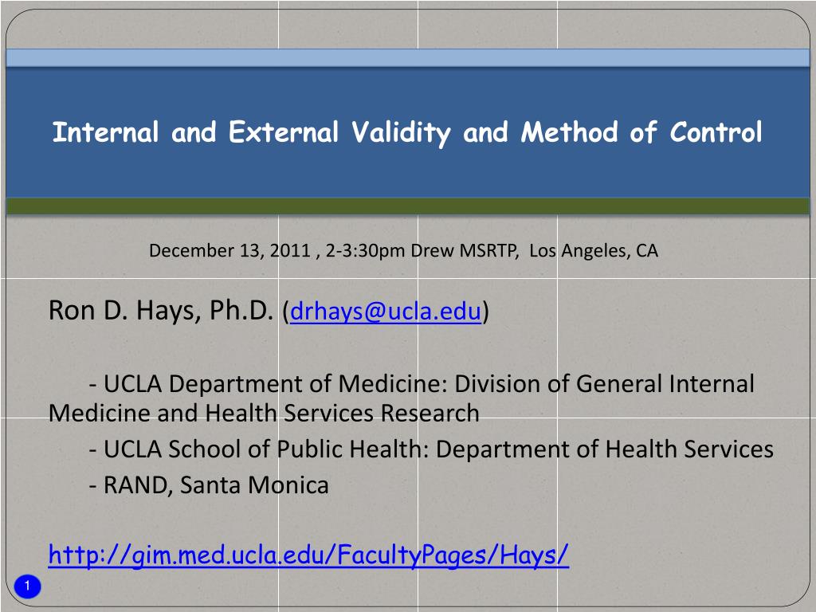Click the words Los Angeles, CA
Viewport: 816px width, 612px height.
click(x=594, y=251)
